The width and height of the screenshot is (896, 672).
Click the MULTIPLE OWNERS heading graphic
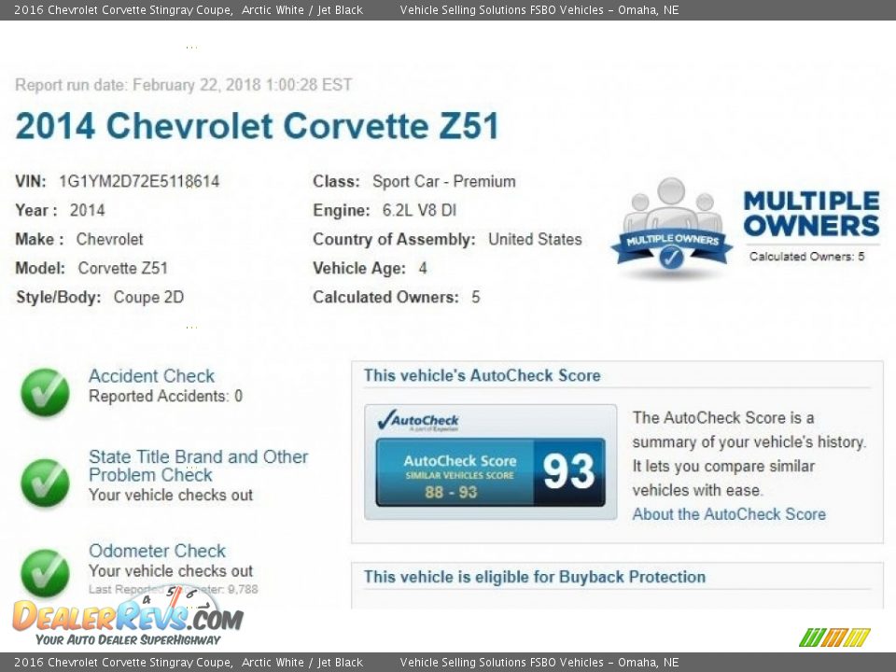tap(810, 213)
